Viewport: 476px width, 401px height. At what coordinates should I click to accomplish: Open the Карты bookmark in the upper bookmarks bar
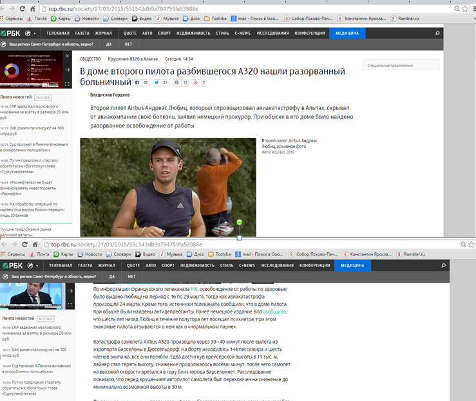point(61,19)
